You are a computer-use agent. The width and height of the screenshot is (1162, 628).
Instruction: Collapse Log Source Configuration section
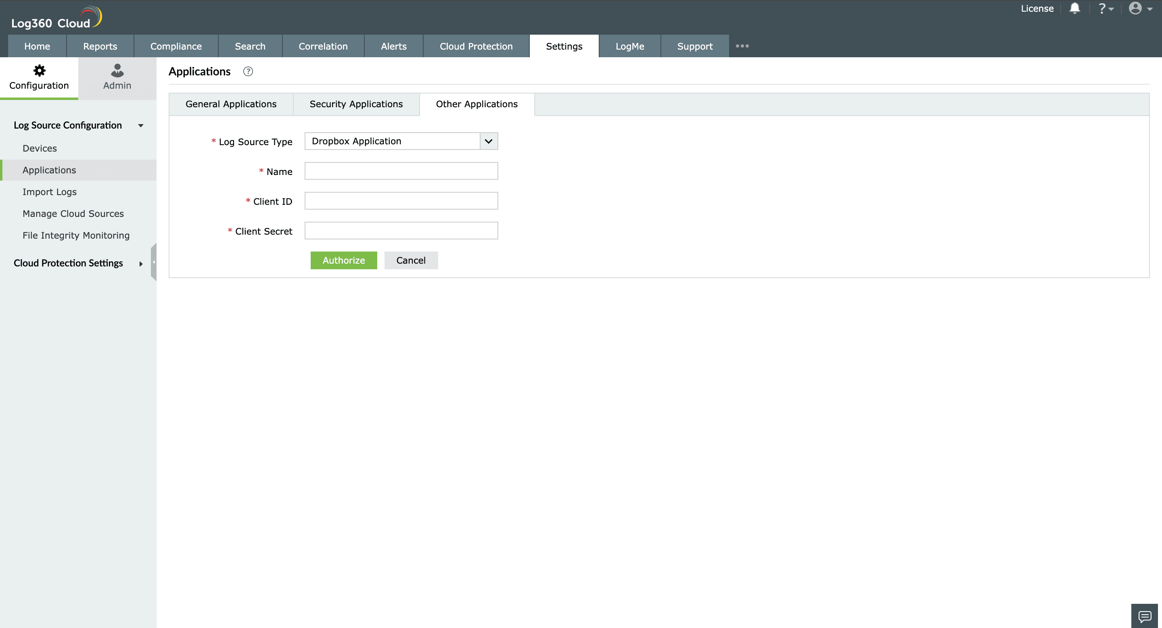tap(141, 126)
